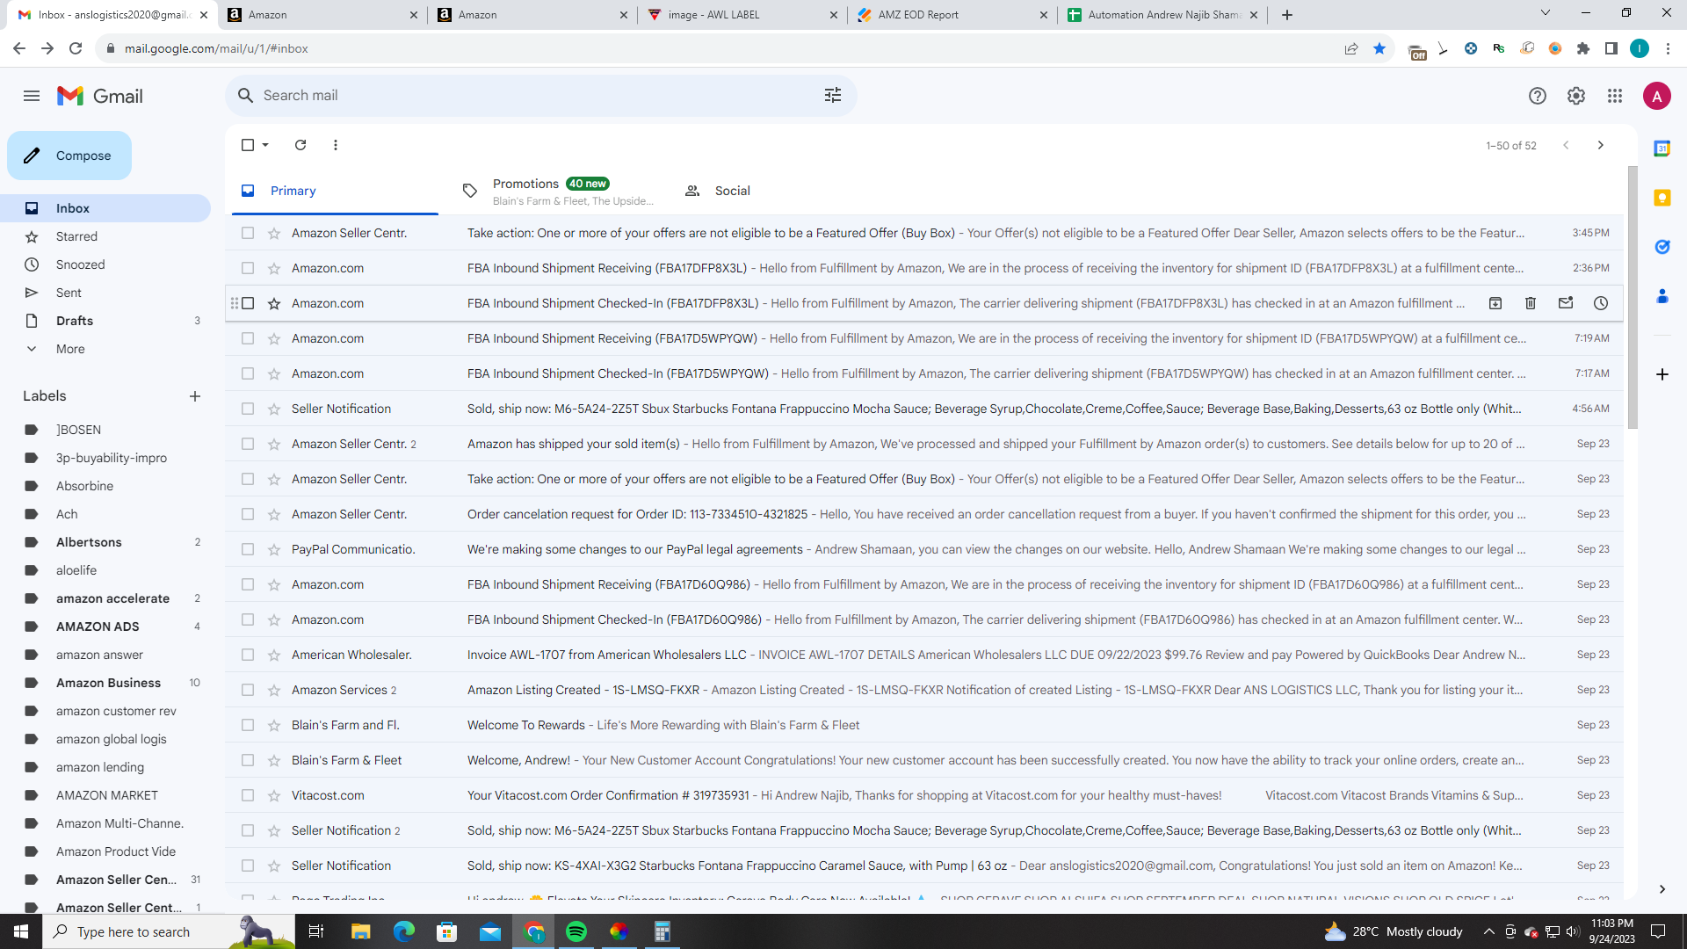Select the Vitacost.com email checkbox
The height and width of the screenshot is (949, 1687).
click(248, 795)
